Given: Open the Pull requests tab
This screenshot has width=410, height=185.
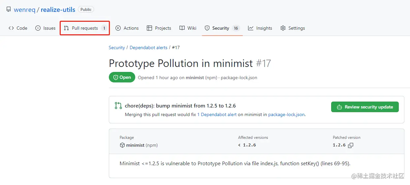Looking at the screenshot, I should pos(85,28).
